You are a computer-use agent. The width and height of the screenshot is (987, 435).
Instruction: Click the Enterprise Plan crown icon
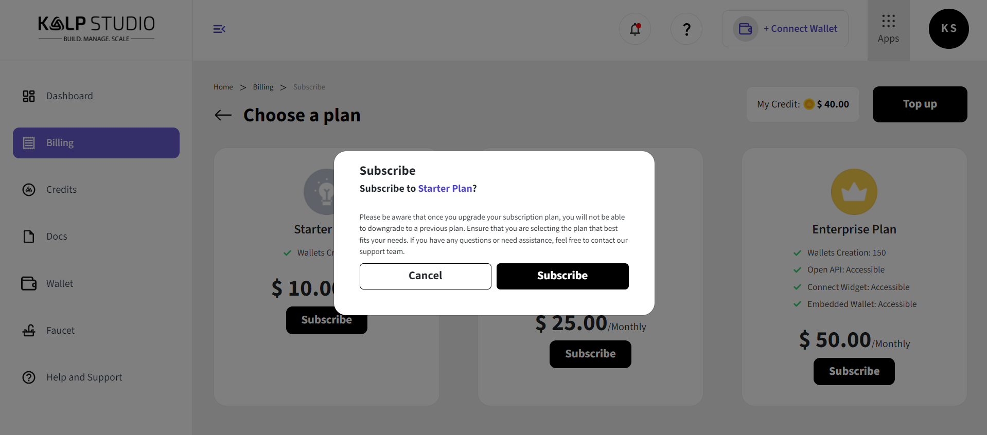pos(854,192)
